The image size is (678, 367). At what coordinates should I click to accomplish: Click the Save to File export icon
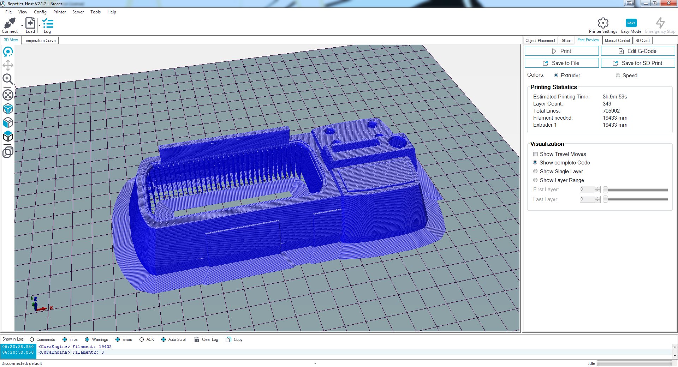tap(546, 63)
